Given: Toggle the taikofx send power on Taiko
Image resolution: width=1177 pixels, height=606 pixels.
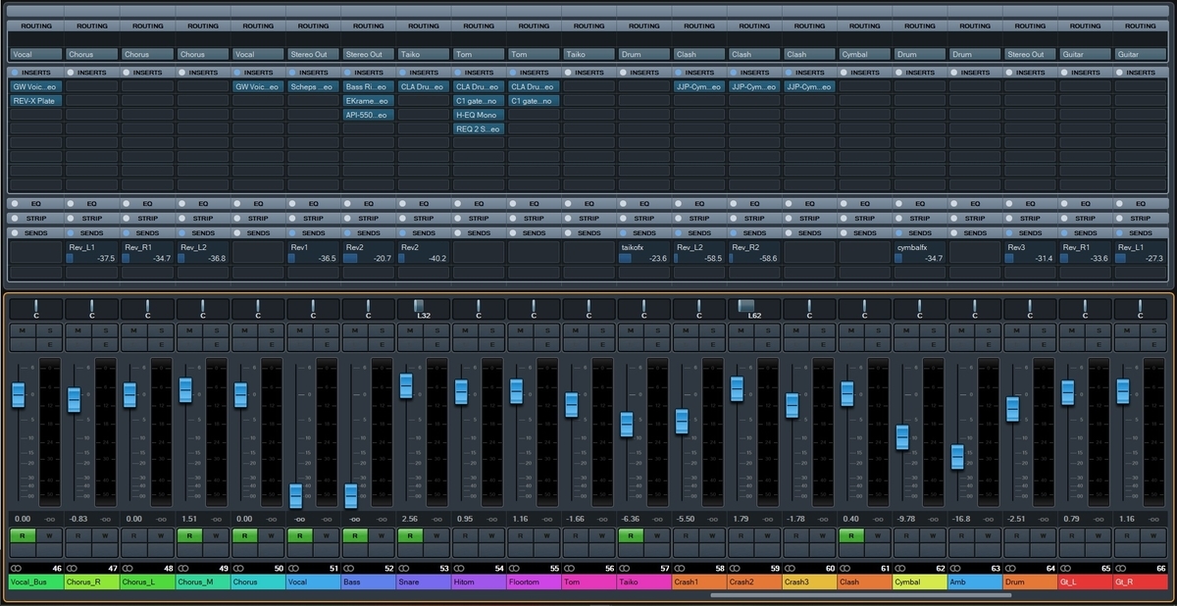Looking at the screenshot, I should point(623,258).
